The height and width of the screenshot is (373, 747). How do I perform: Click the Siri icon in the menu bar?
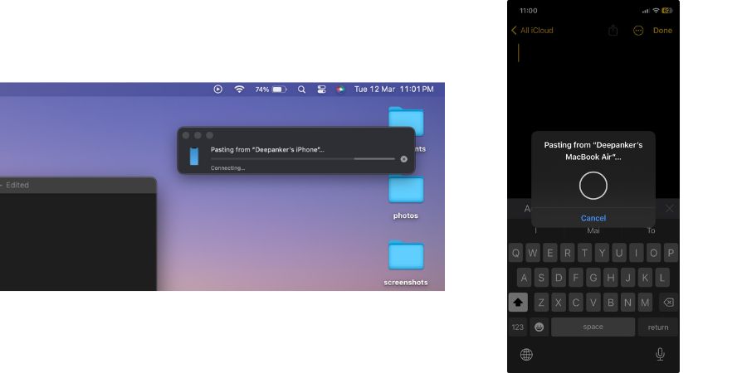340,89
